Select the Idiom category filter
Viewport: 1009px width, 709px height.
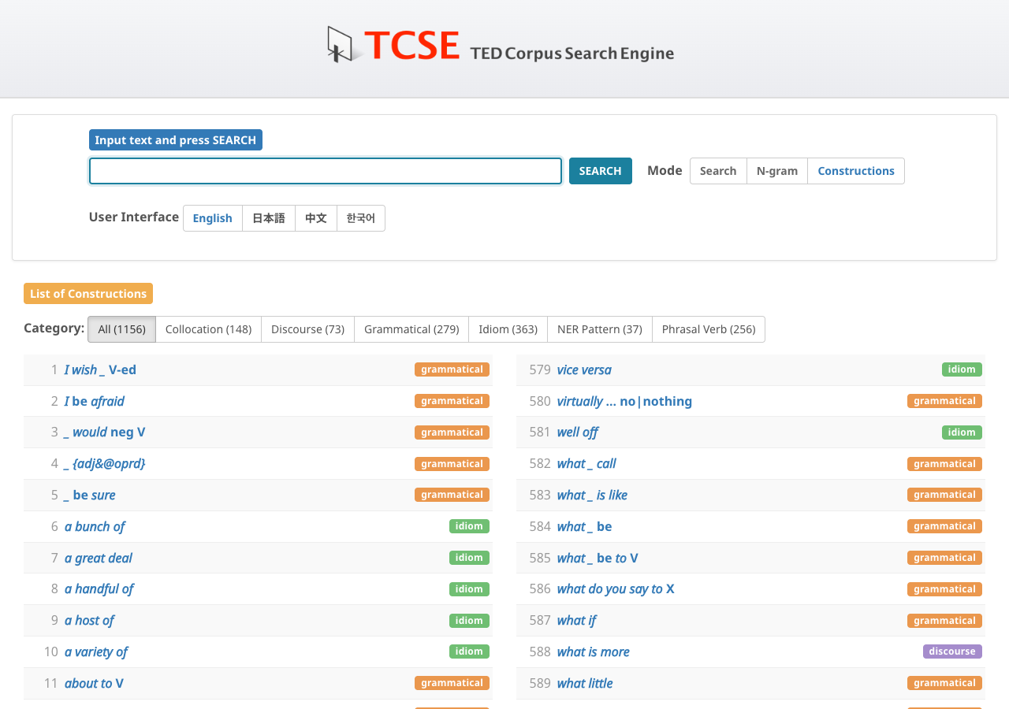[508, 329]
